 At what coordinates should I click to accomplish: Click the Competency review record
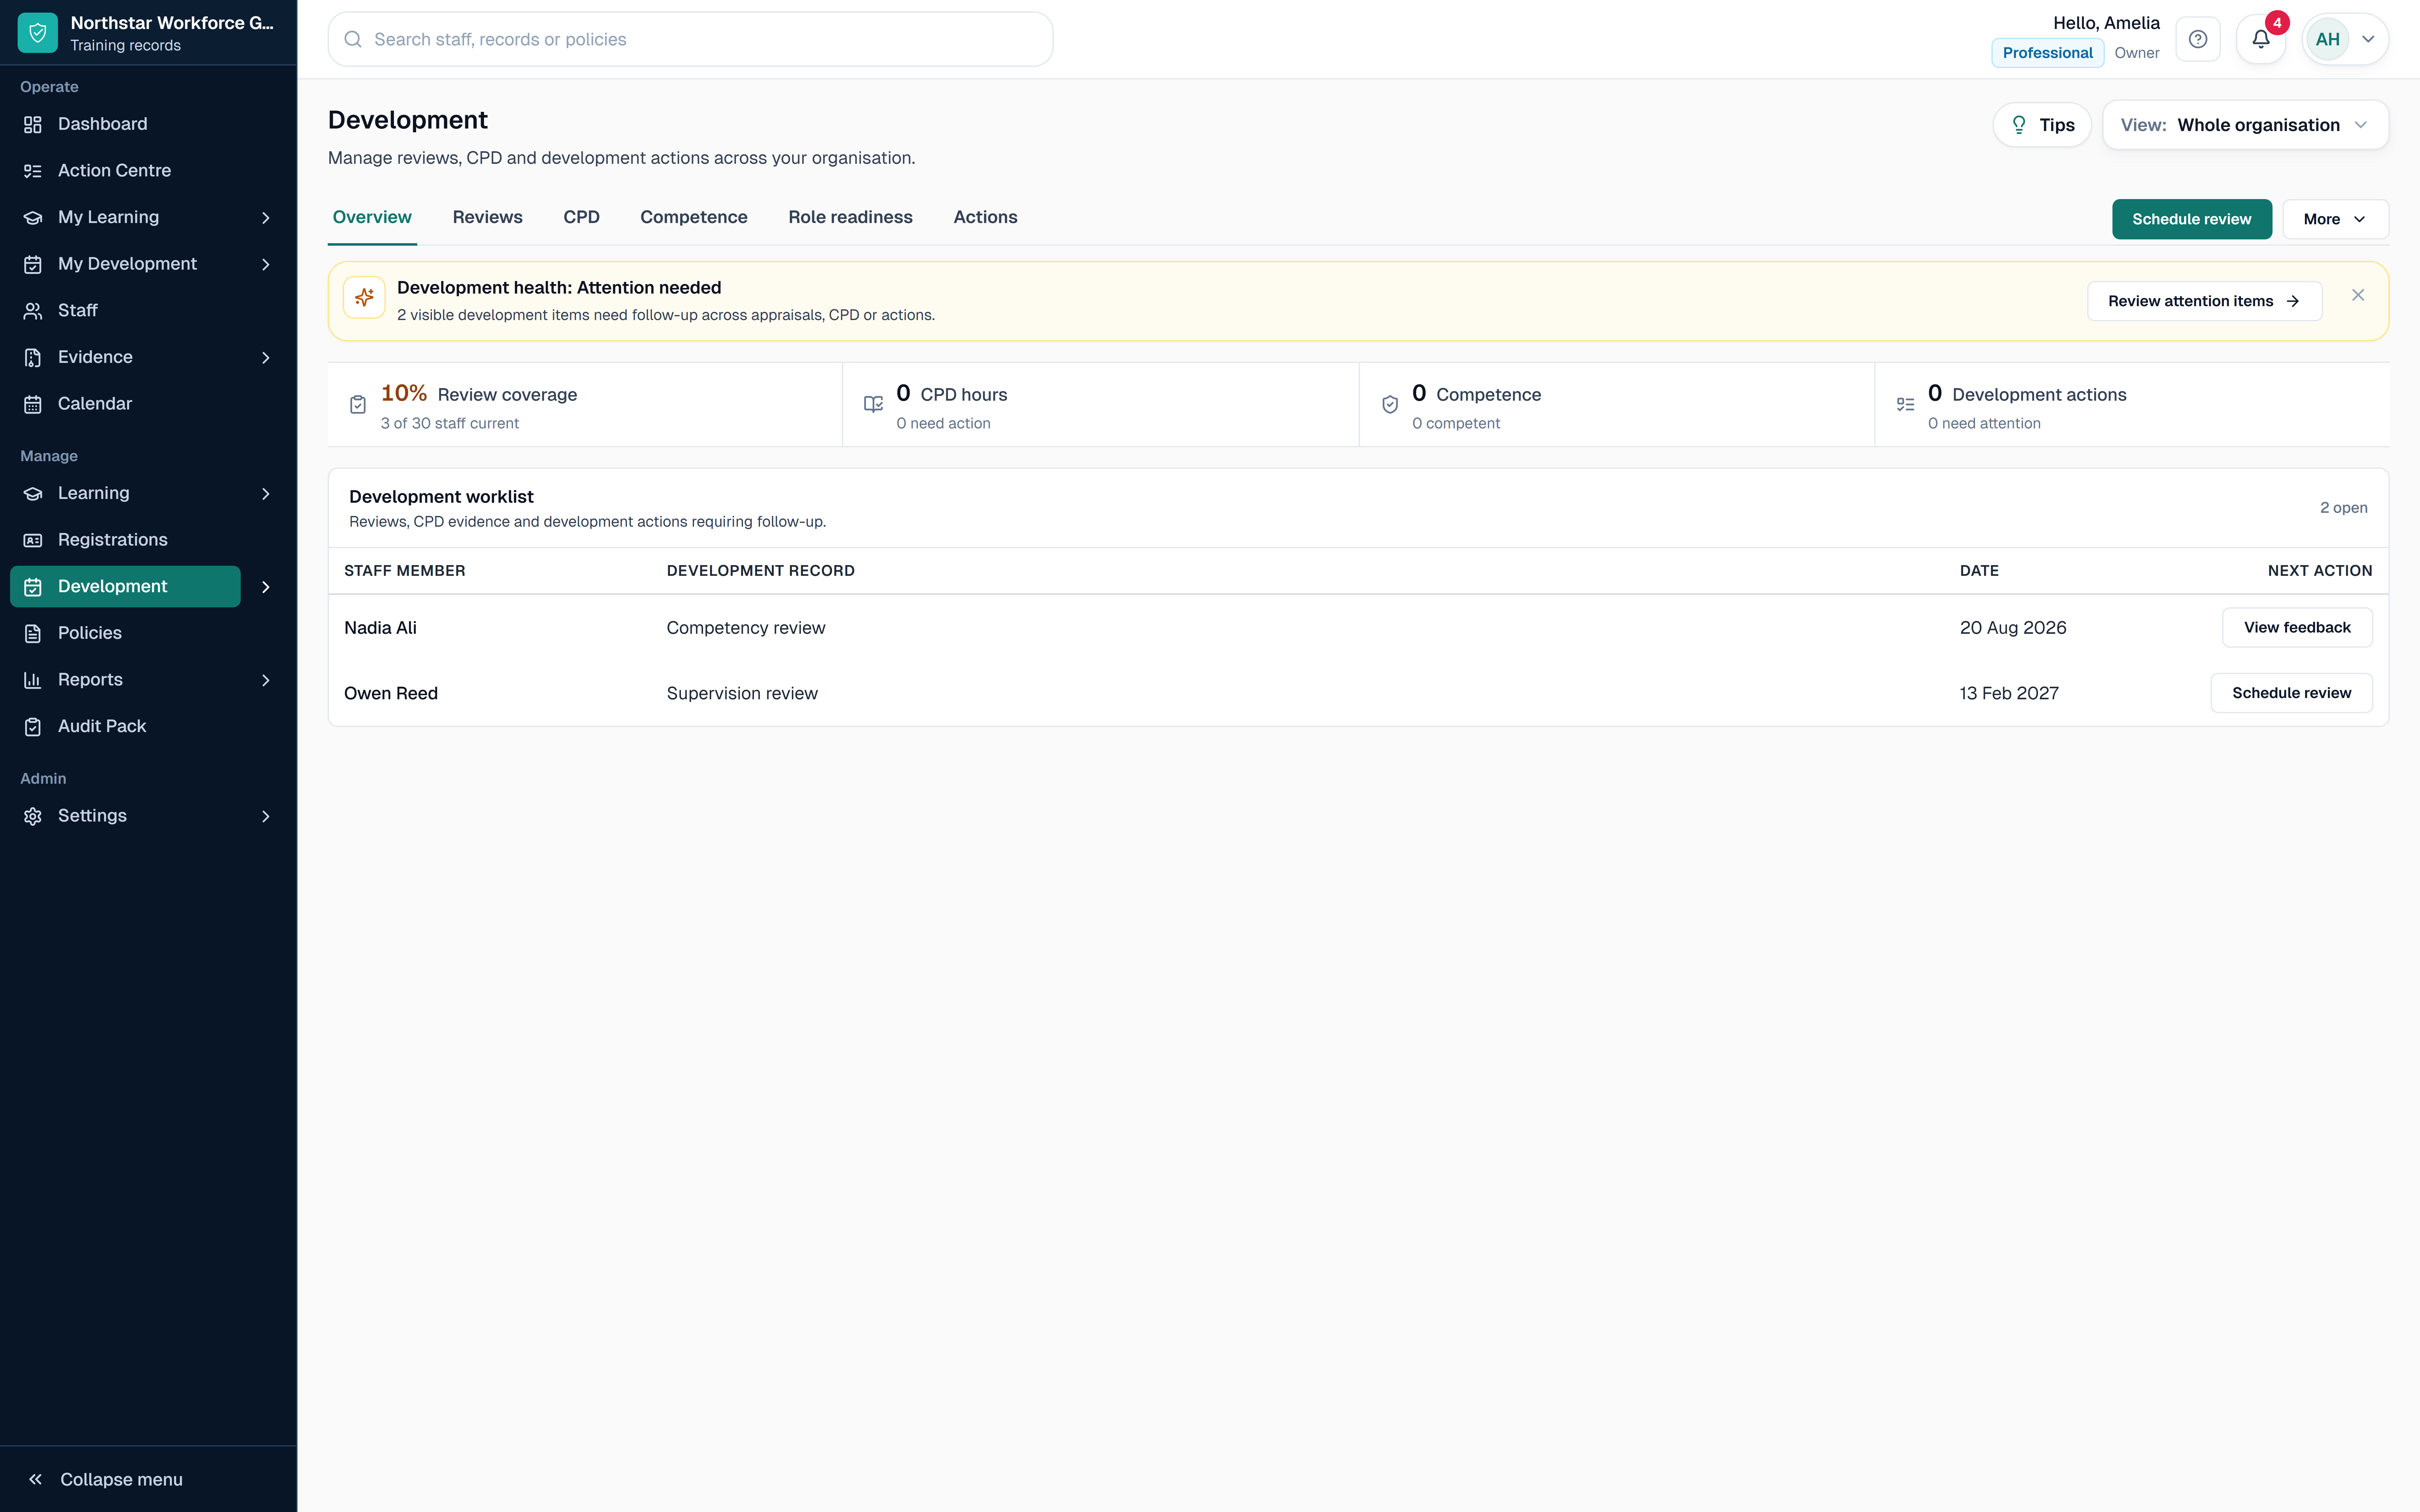click(746, 628)
